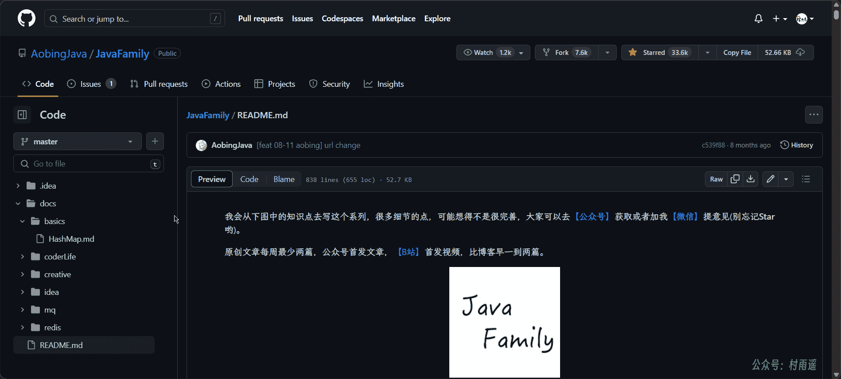Image resolution: width=841 pixels, height=379 pixels.
Task: Collapse the basics folder chevron
Action: pos(22,221)
